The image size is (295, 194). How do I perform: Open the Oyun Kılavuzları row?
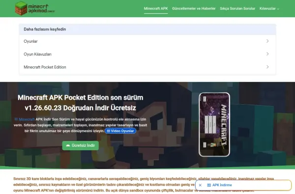pyautogui.click(x=147, y=54)
